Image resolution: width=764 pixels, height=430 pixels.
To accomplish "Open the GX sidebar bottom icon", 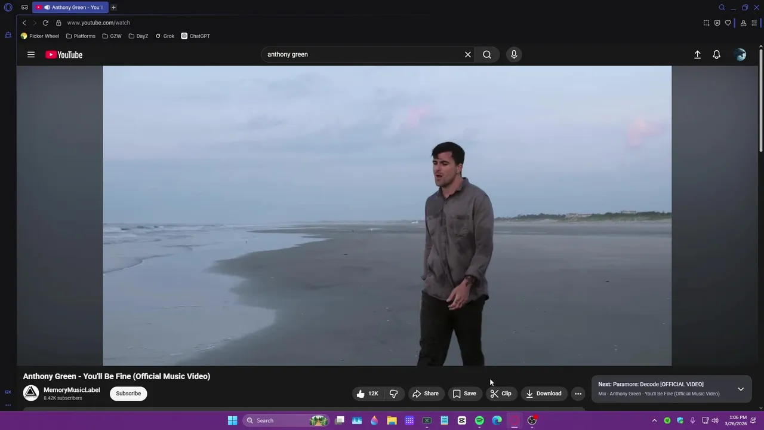I will (8, 392).
